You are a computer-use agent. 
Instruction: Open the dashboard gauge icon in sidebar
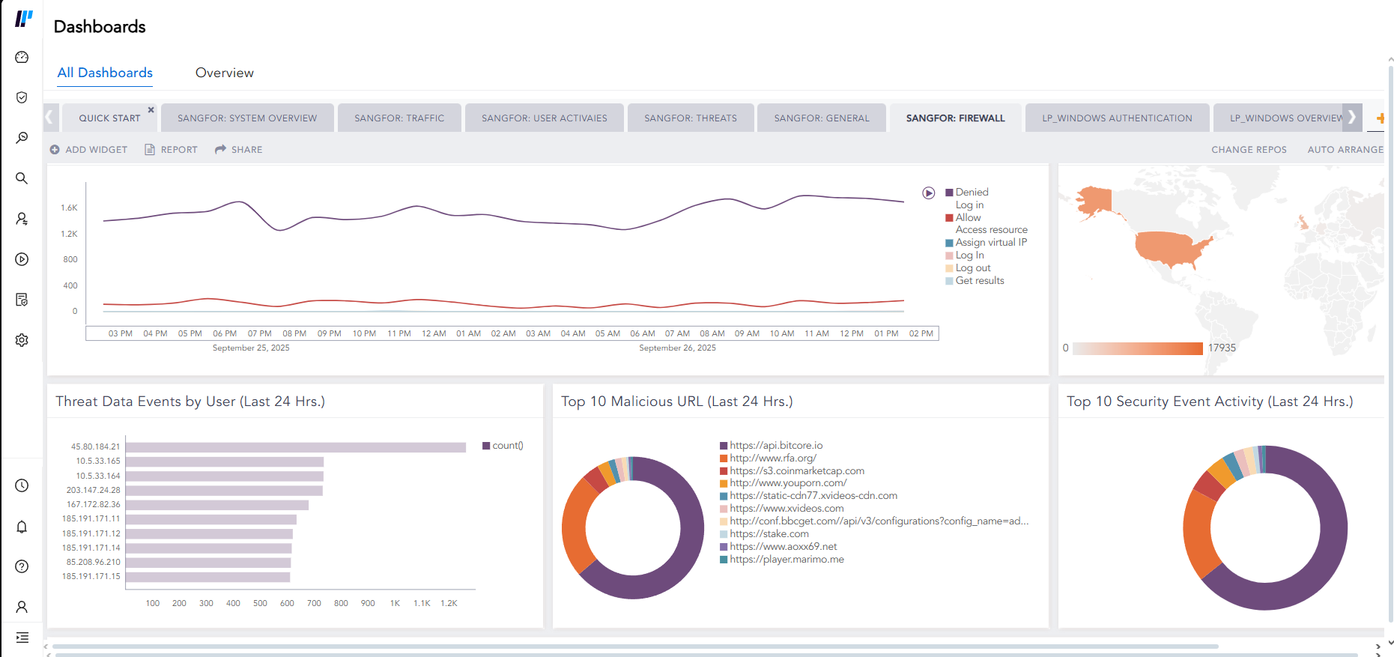(22, 57)
